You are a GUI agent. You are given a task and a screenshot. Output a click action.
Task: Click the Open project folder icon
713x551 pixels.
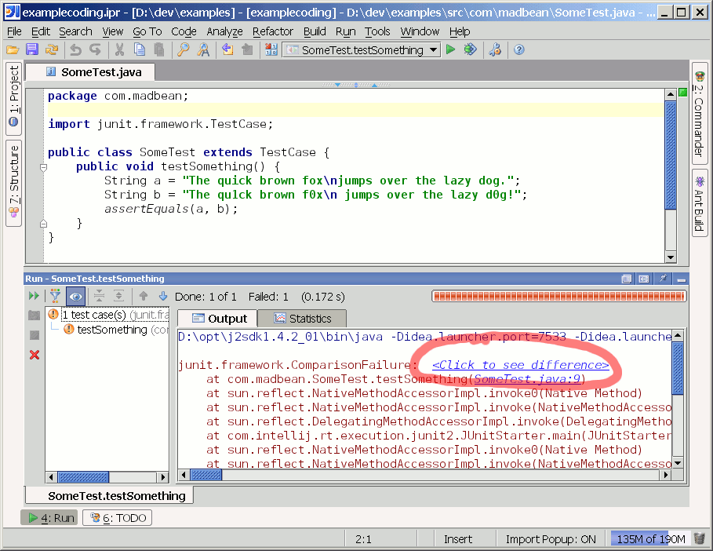click(13, 49)
